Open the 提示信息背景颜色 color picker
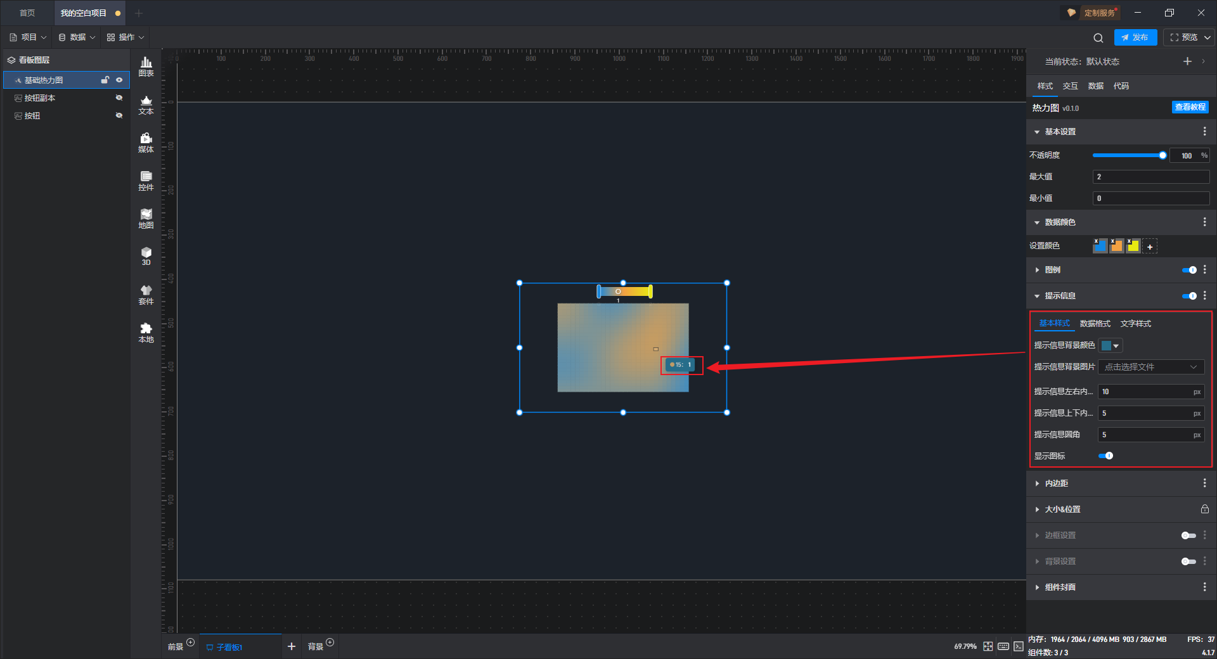1217x659 pixels. tap(1110, 345)
